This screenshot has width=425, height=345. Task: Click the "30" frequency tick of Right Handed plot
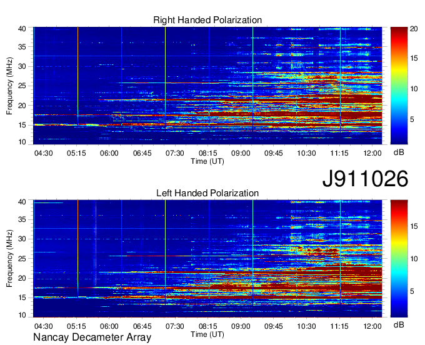(x=22, y=66)
